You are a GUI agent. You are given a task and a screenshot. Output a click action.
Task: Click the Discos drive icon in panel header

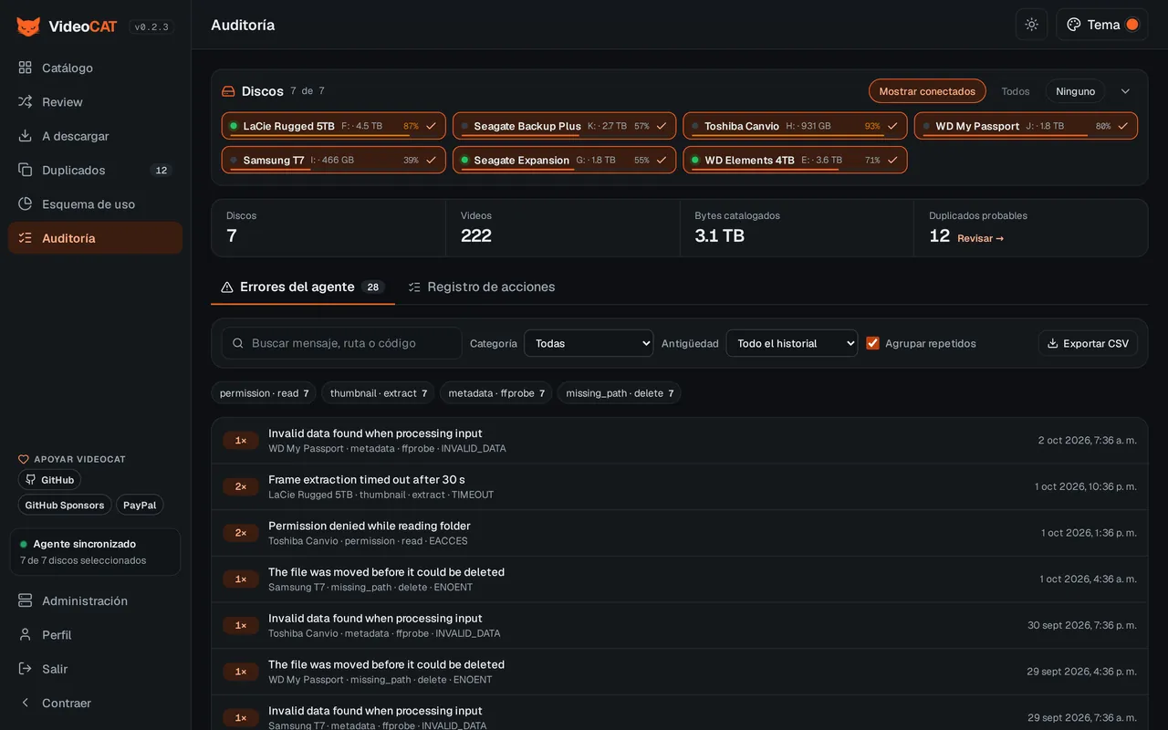228,91
